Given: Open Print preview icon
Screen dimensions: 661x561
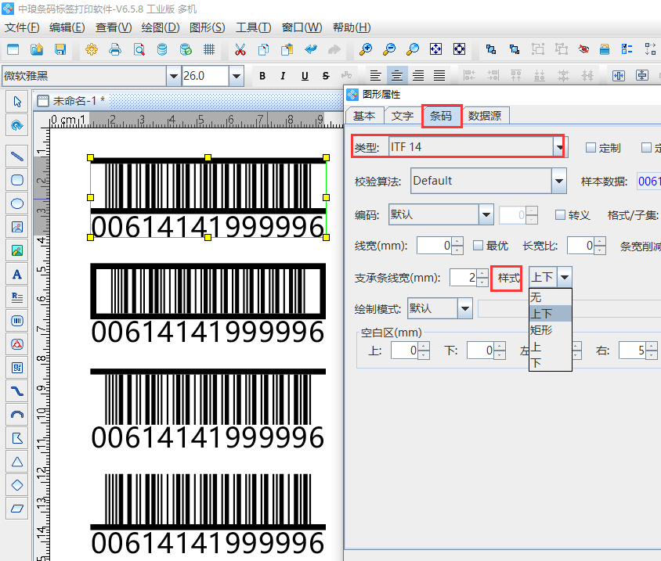Looking at the screenshot, I should pos(139,49).
